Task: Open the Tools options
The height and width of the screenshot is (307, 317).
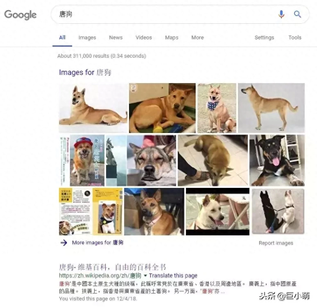Action: [295, 37]
